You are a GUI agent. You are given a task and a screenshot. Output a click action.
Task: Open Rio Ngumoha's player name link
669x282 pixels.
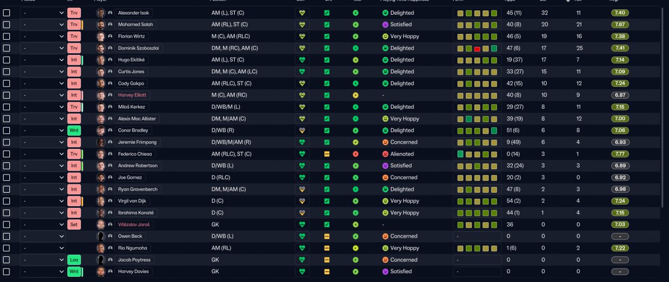tap(133, 248)
